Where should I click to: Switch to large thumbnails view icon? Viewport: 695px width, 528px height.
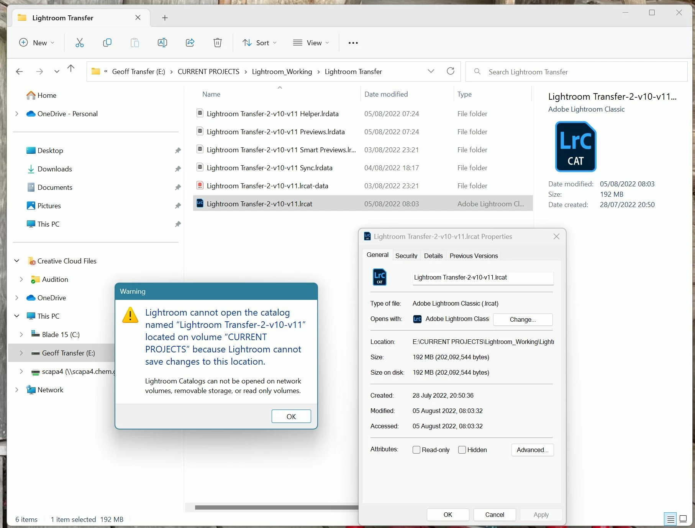[x=683, y=519]
